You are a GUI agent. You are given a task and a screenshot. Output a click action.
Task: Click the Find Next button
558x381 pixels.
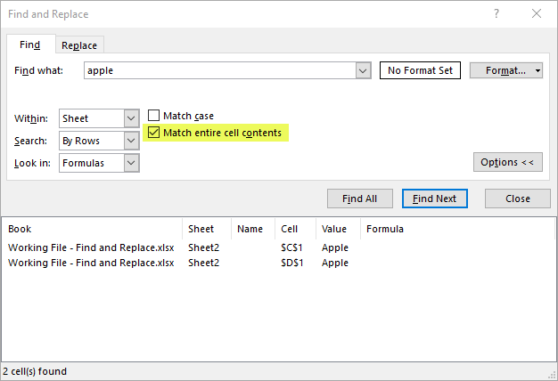pos(434,199)
